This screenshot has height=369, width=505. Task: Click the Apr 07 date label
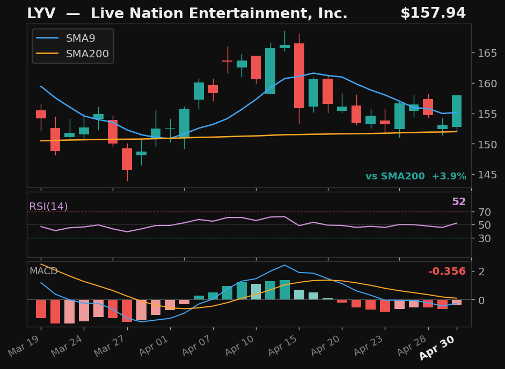197,345
